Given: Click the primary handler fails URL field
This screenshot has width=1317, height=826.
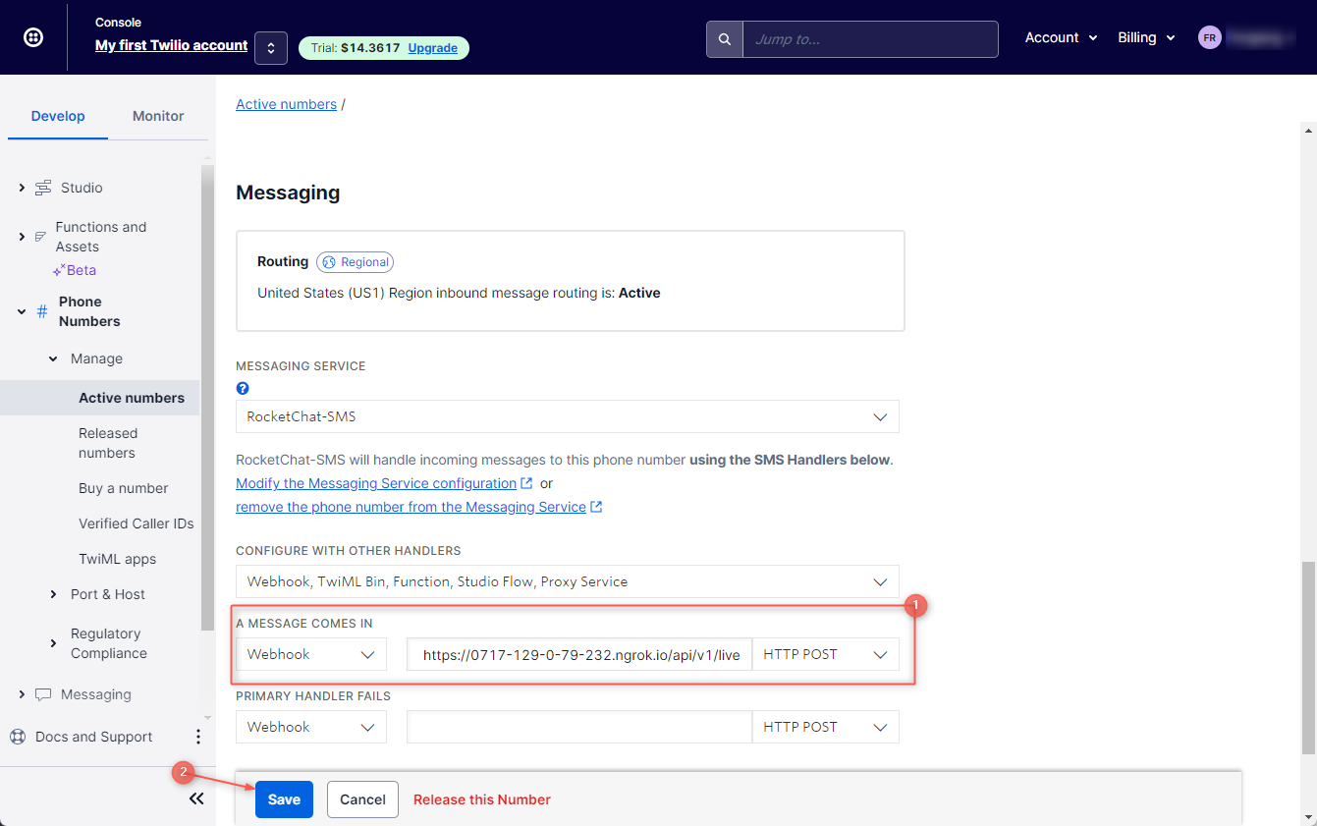Looking at the screenshot, I should click(x=579, y=727).
